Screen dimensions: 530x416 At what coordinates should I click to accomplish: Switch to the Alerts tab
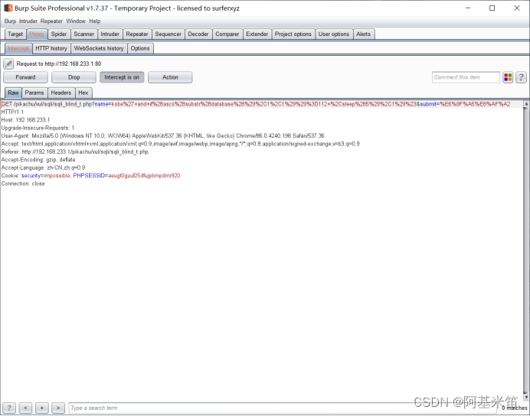click(x=363, y=34)
